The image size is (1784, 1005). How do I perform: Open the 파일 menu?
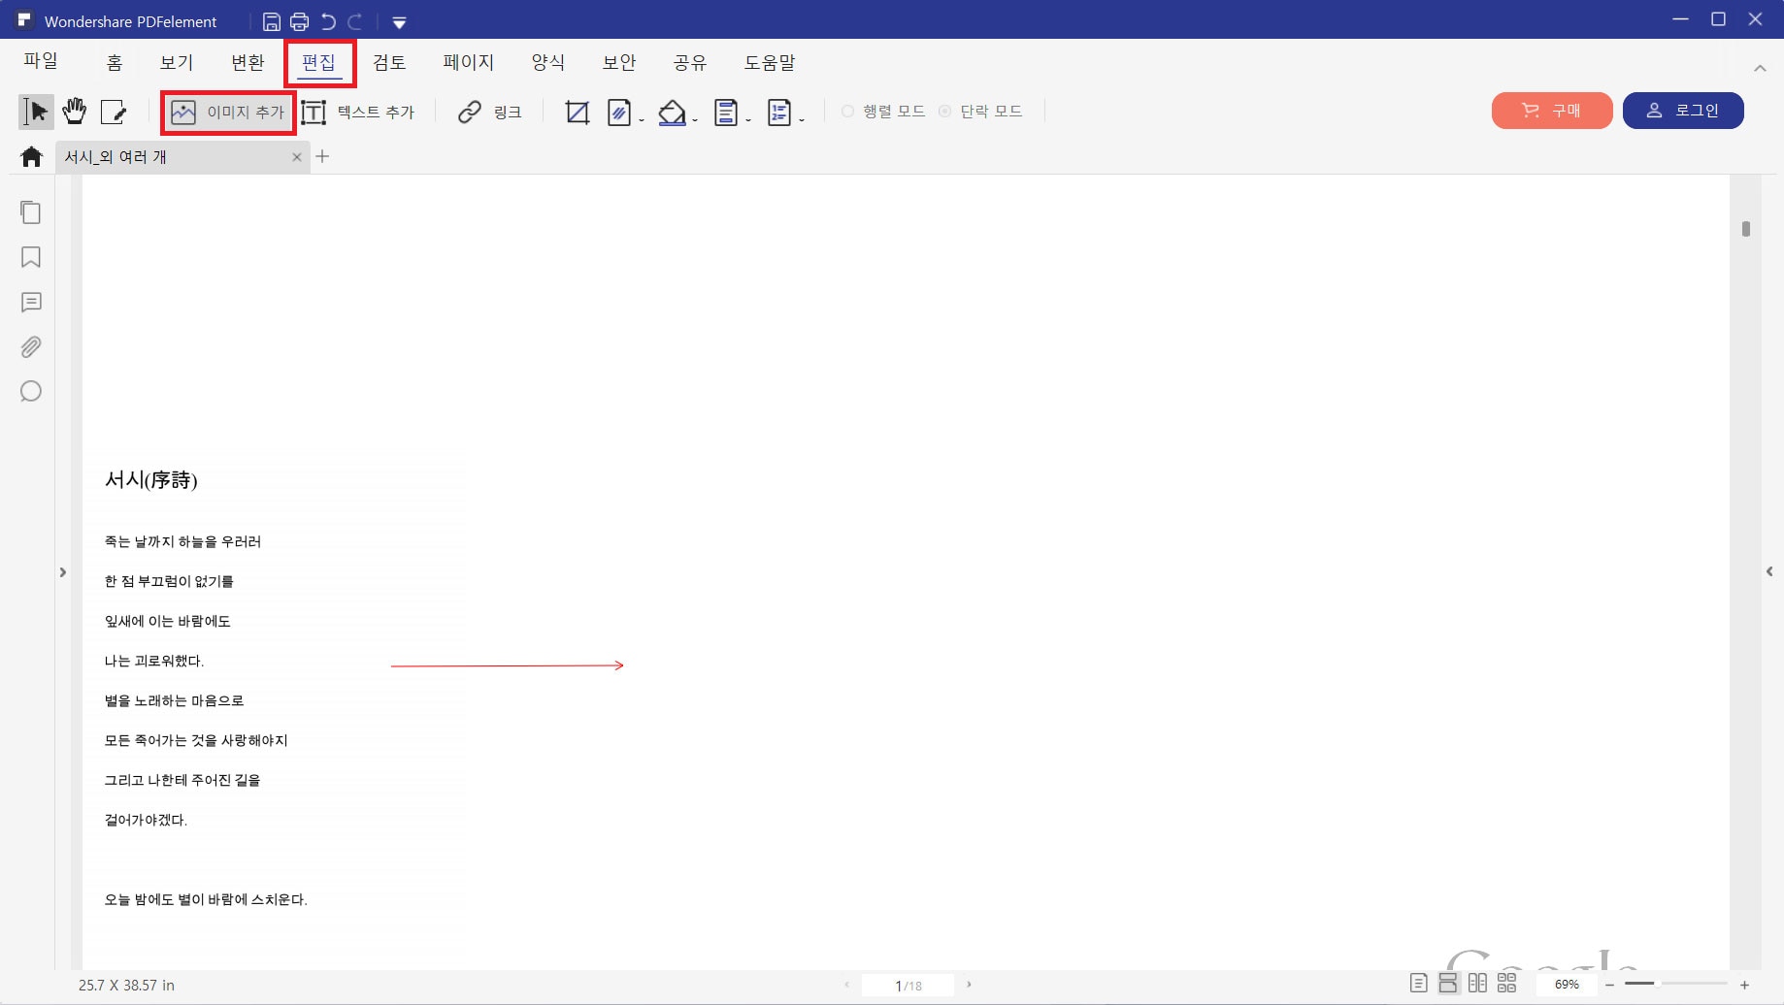click(41, 61)
